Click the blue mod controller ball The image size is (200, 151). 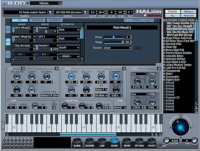pyautogui.click(x=181, y=127)
